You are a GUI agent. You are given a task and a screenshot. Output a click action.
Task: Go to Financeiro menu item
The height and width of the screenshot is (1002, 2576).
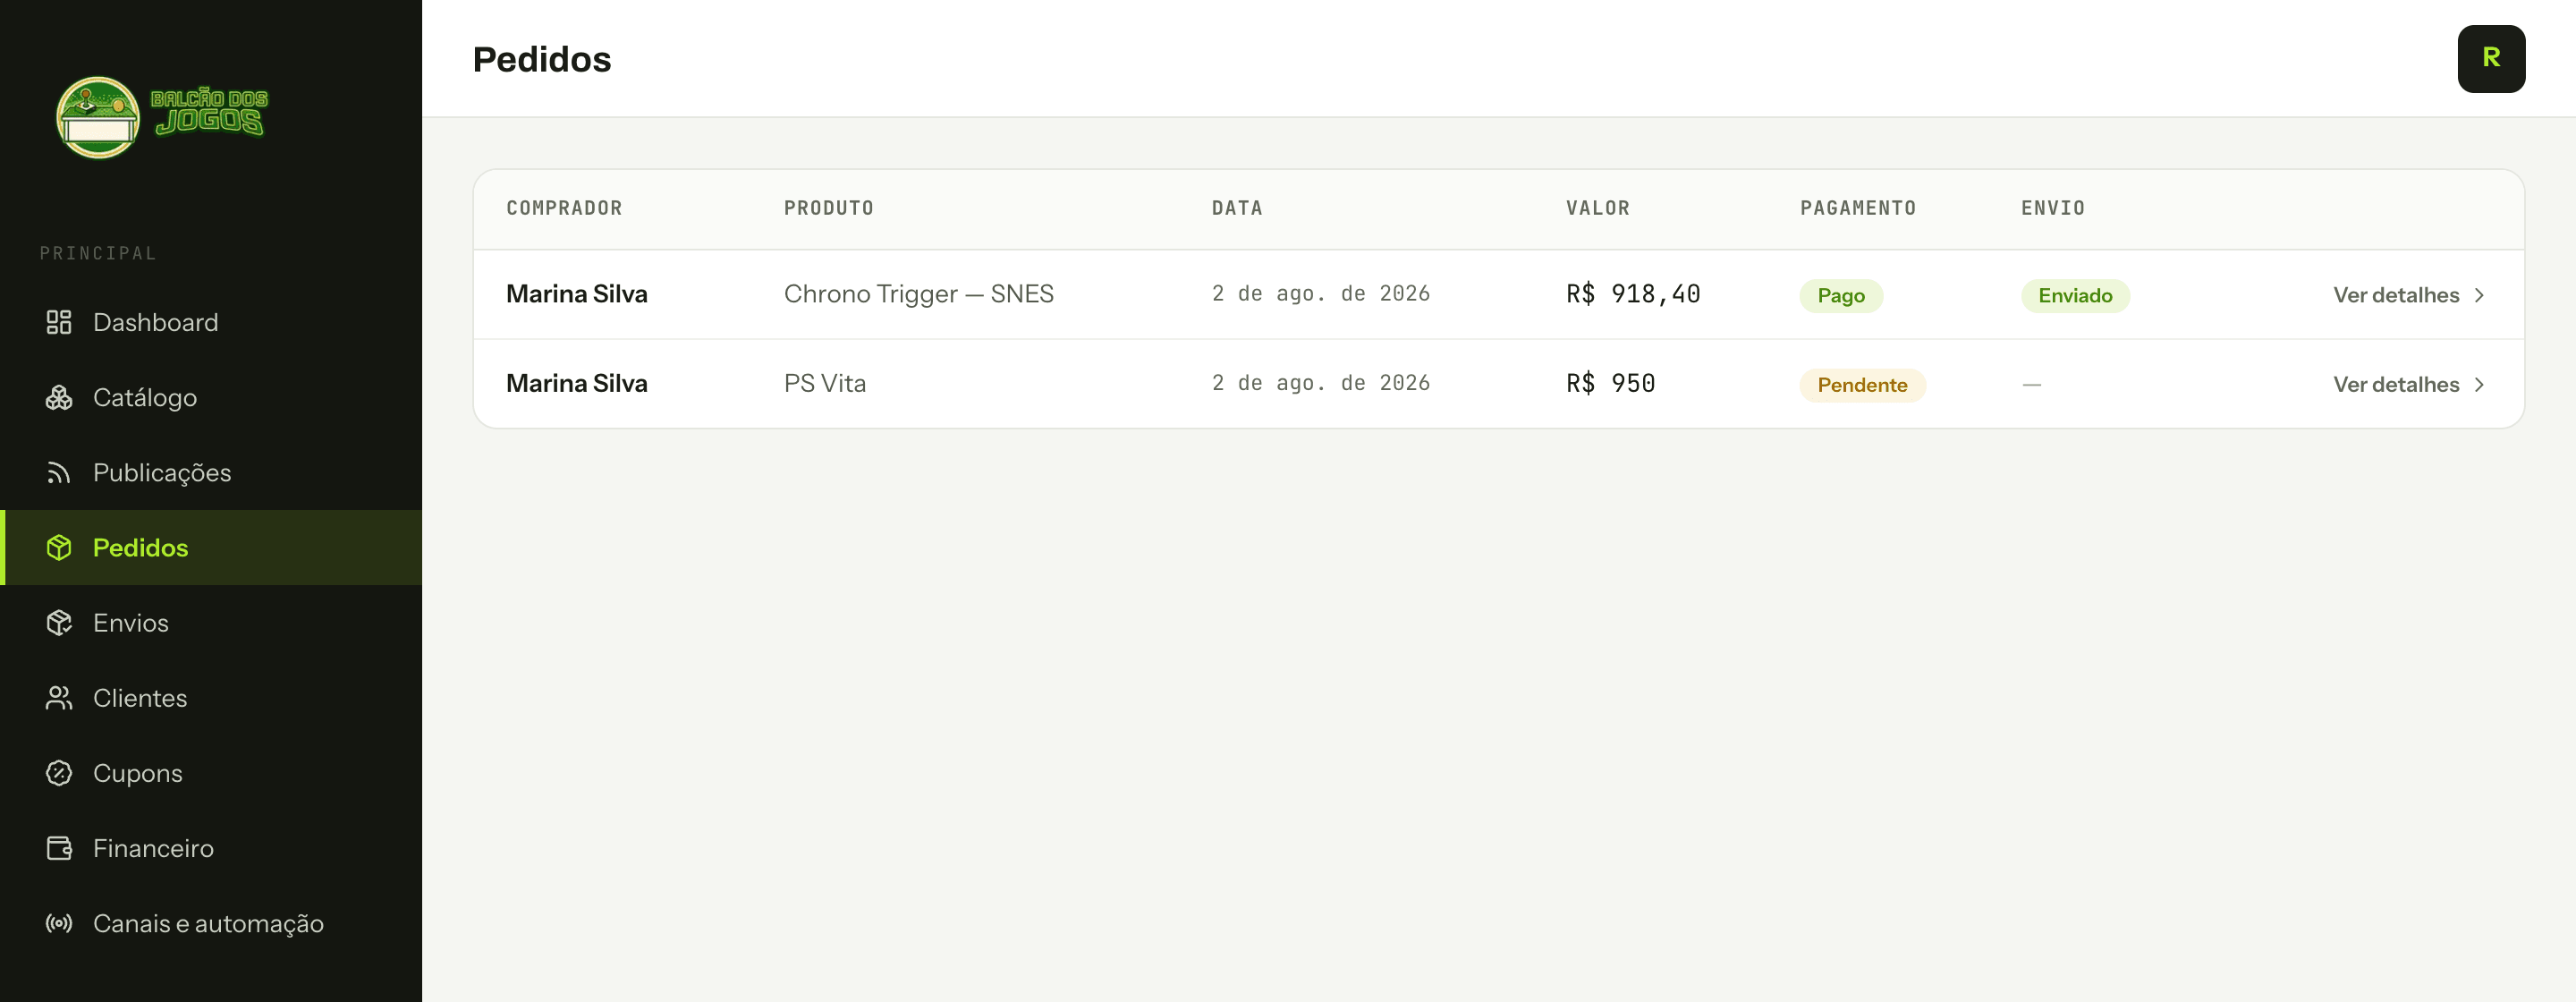[211, 847]
